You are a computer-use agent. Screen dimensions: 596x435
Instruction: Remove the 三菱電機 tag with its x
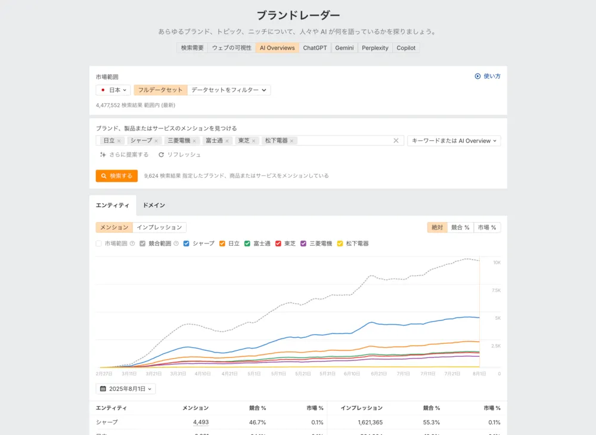pyautogui.click(x=194, y=141)
